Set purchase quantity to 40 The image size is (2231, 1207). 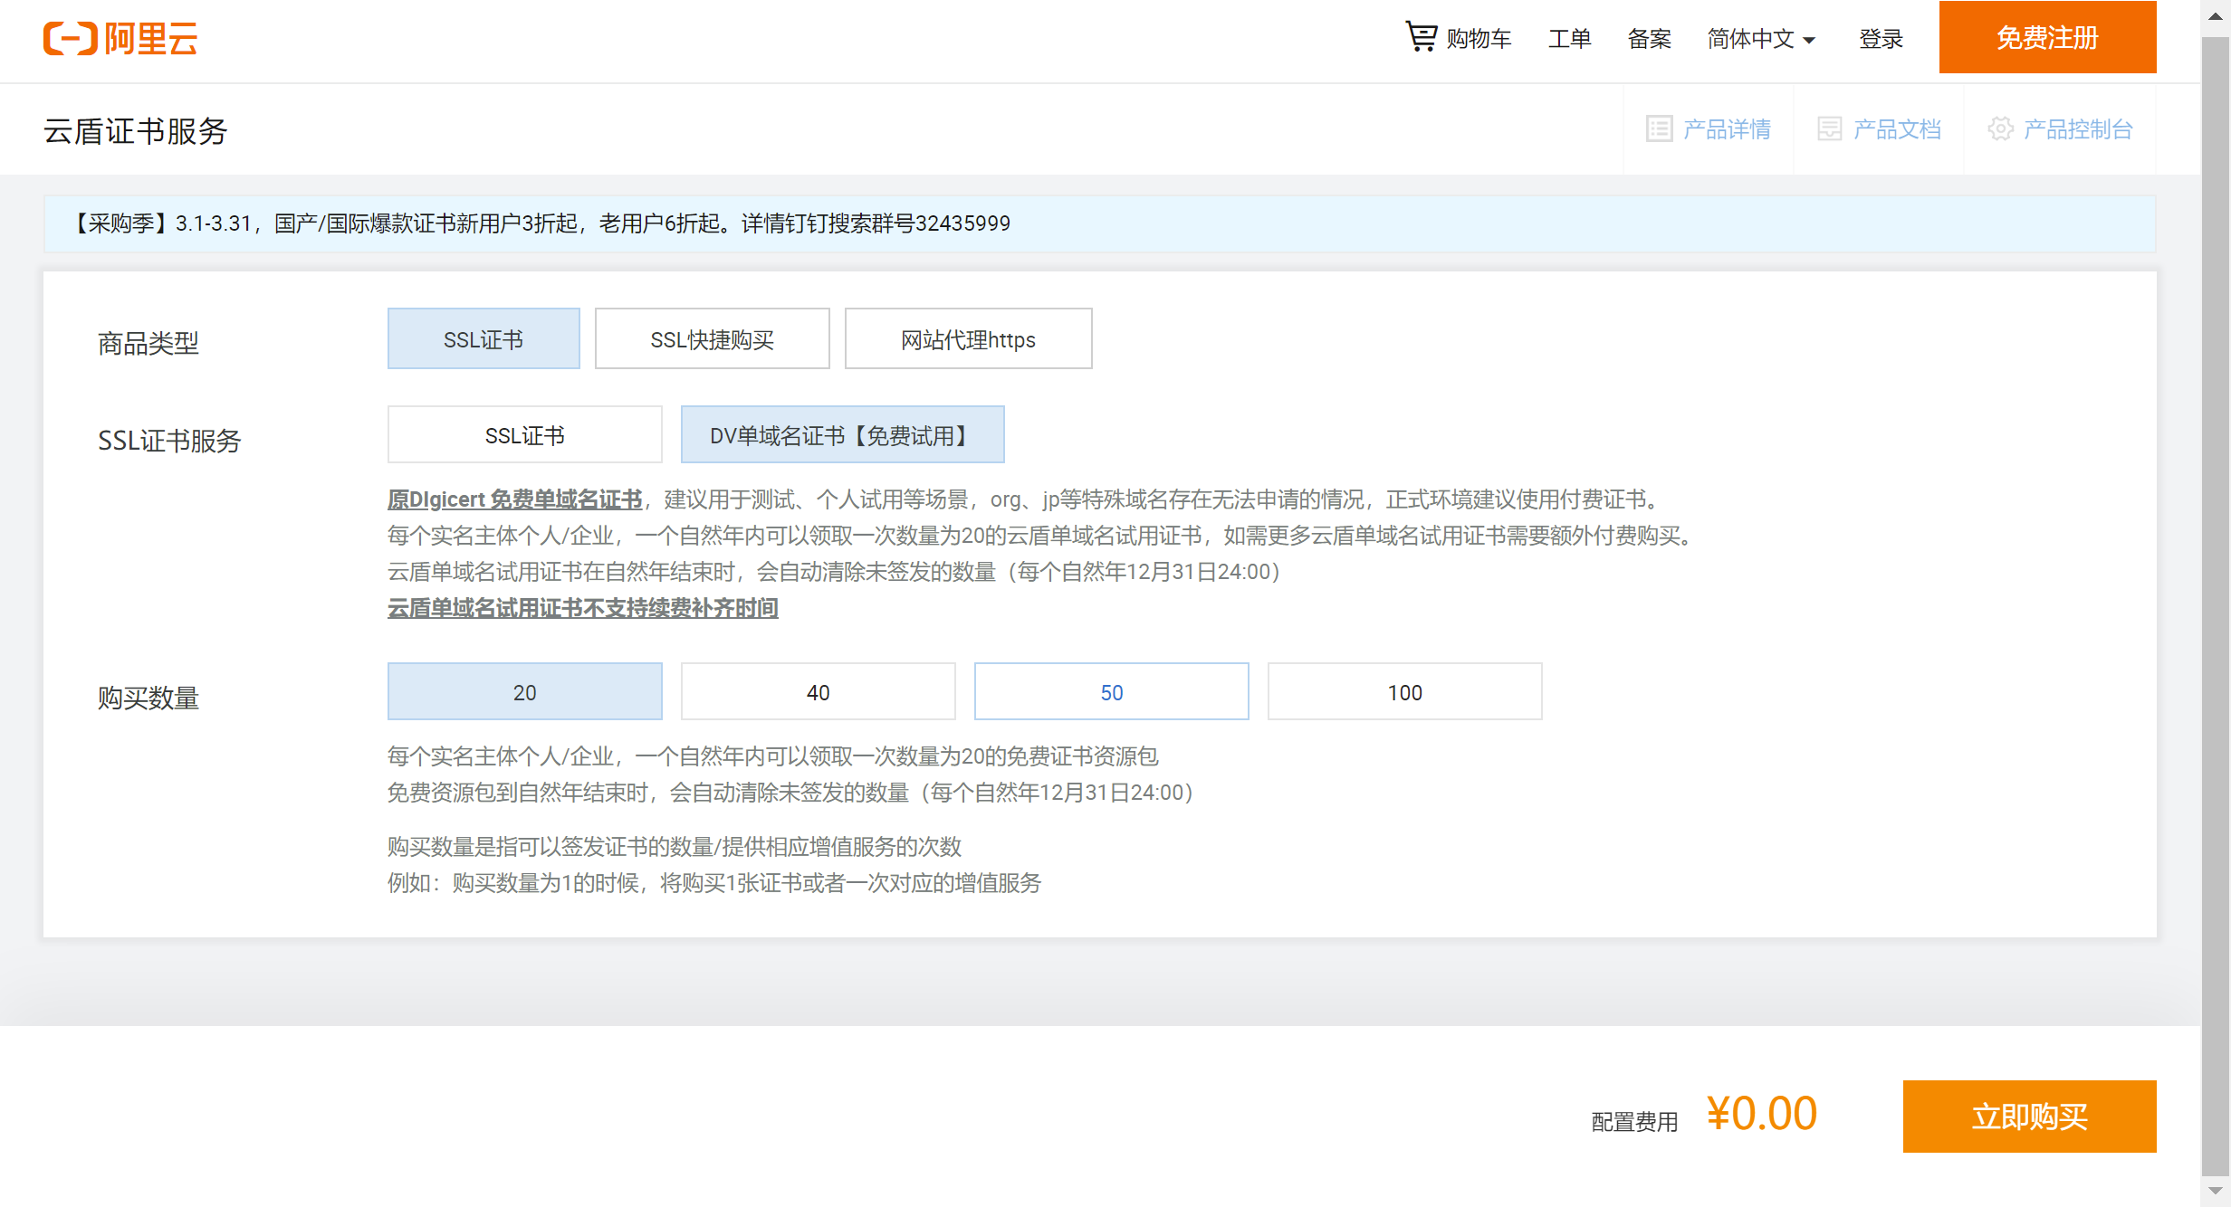pos(818,691)
